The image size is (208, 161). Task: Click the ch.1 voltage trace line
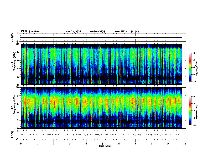tap(101, 37)
